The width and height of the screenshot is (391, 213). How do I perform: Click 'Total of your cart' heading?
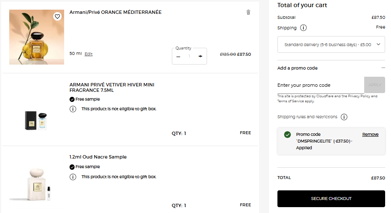302,5
